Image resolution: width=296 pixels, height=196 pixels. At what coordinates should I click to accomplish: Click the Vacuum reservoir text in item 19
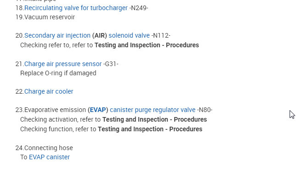pyautogui.click(x=50, y=17)
